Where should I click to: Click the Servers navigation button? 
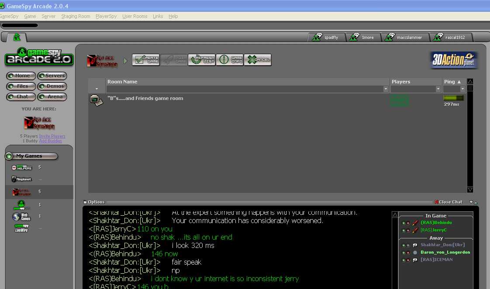coord(52,76)
